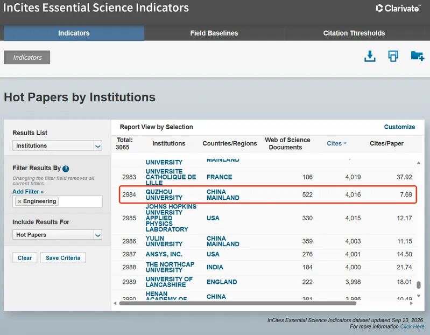Follow the Click Here information link
The height and width of the screenshot is (335, 430).
coord(412,326)
